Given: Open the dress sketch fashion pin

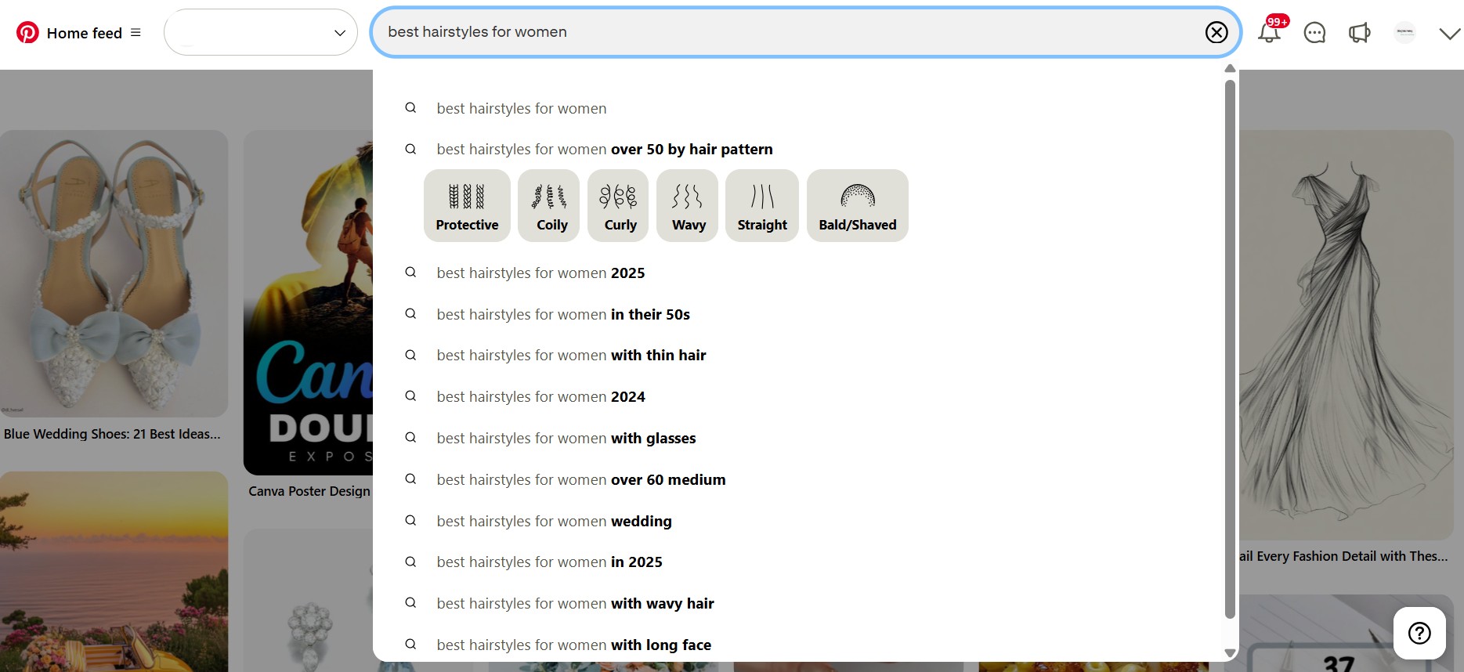Looking at the screenshot, I should [x=1346, y=334].
